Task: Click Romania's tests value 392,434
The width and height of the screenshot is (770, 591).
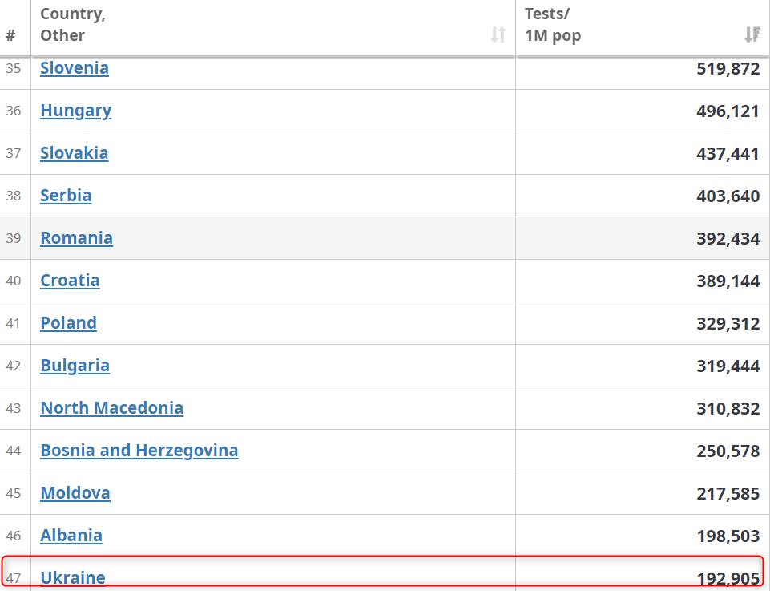Action: [728, 239]
